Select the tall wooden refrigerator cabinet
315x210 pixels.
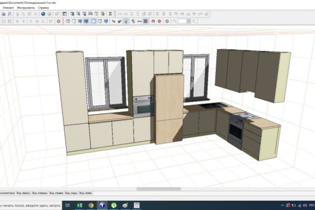[x=169, y=109]
